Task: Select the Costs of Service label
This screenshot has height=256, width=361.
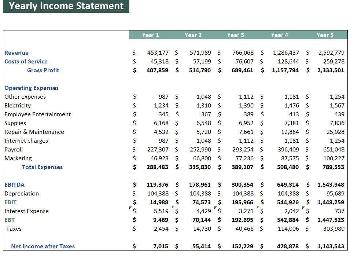Action: [26, 61]
